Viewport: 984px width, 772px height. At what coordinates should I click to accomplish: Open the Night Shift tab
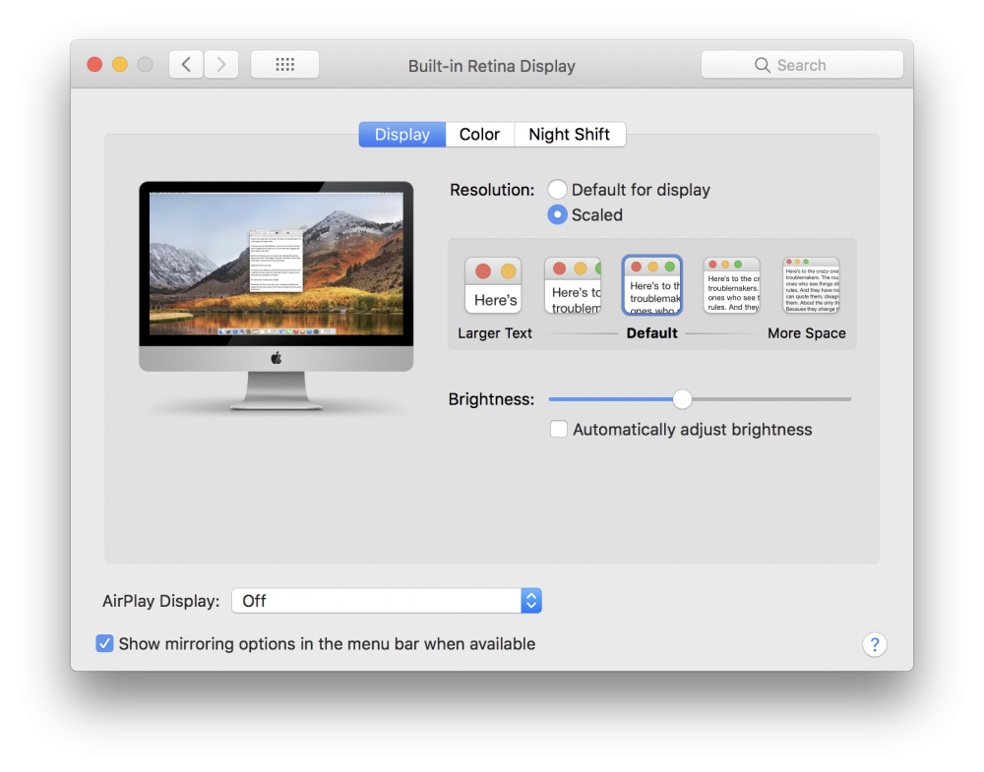[x=569, y=134]
